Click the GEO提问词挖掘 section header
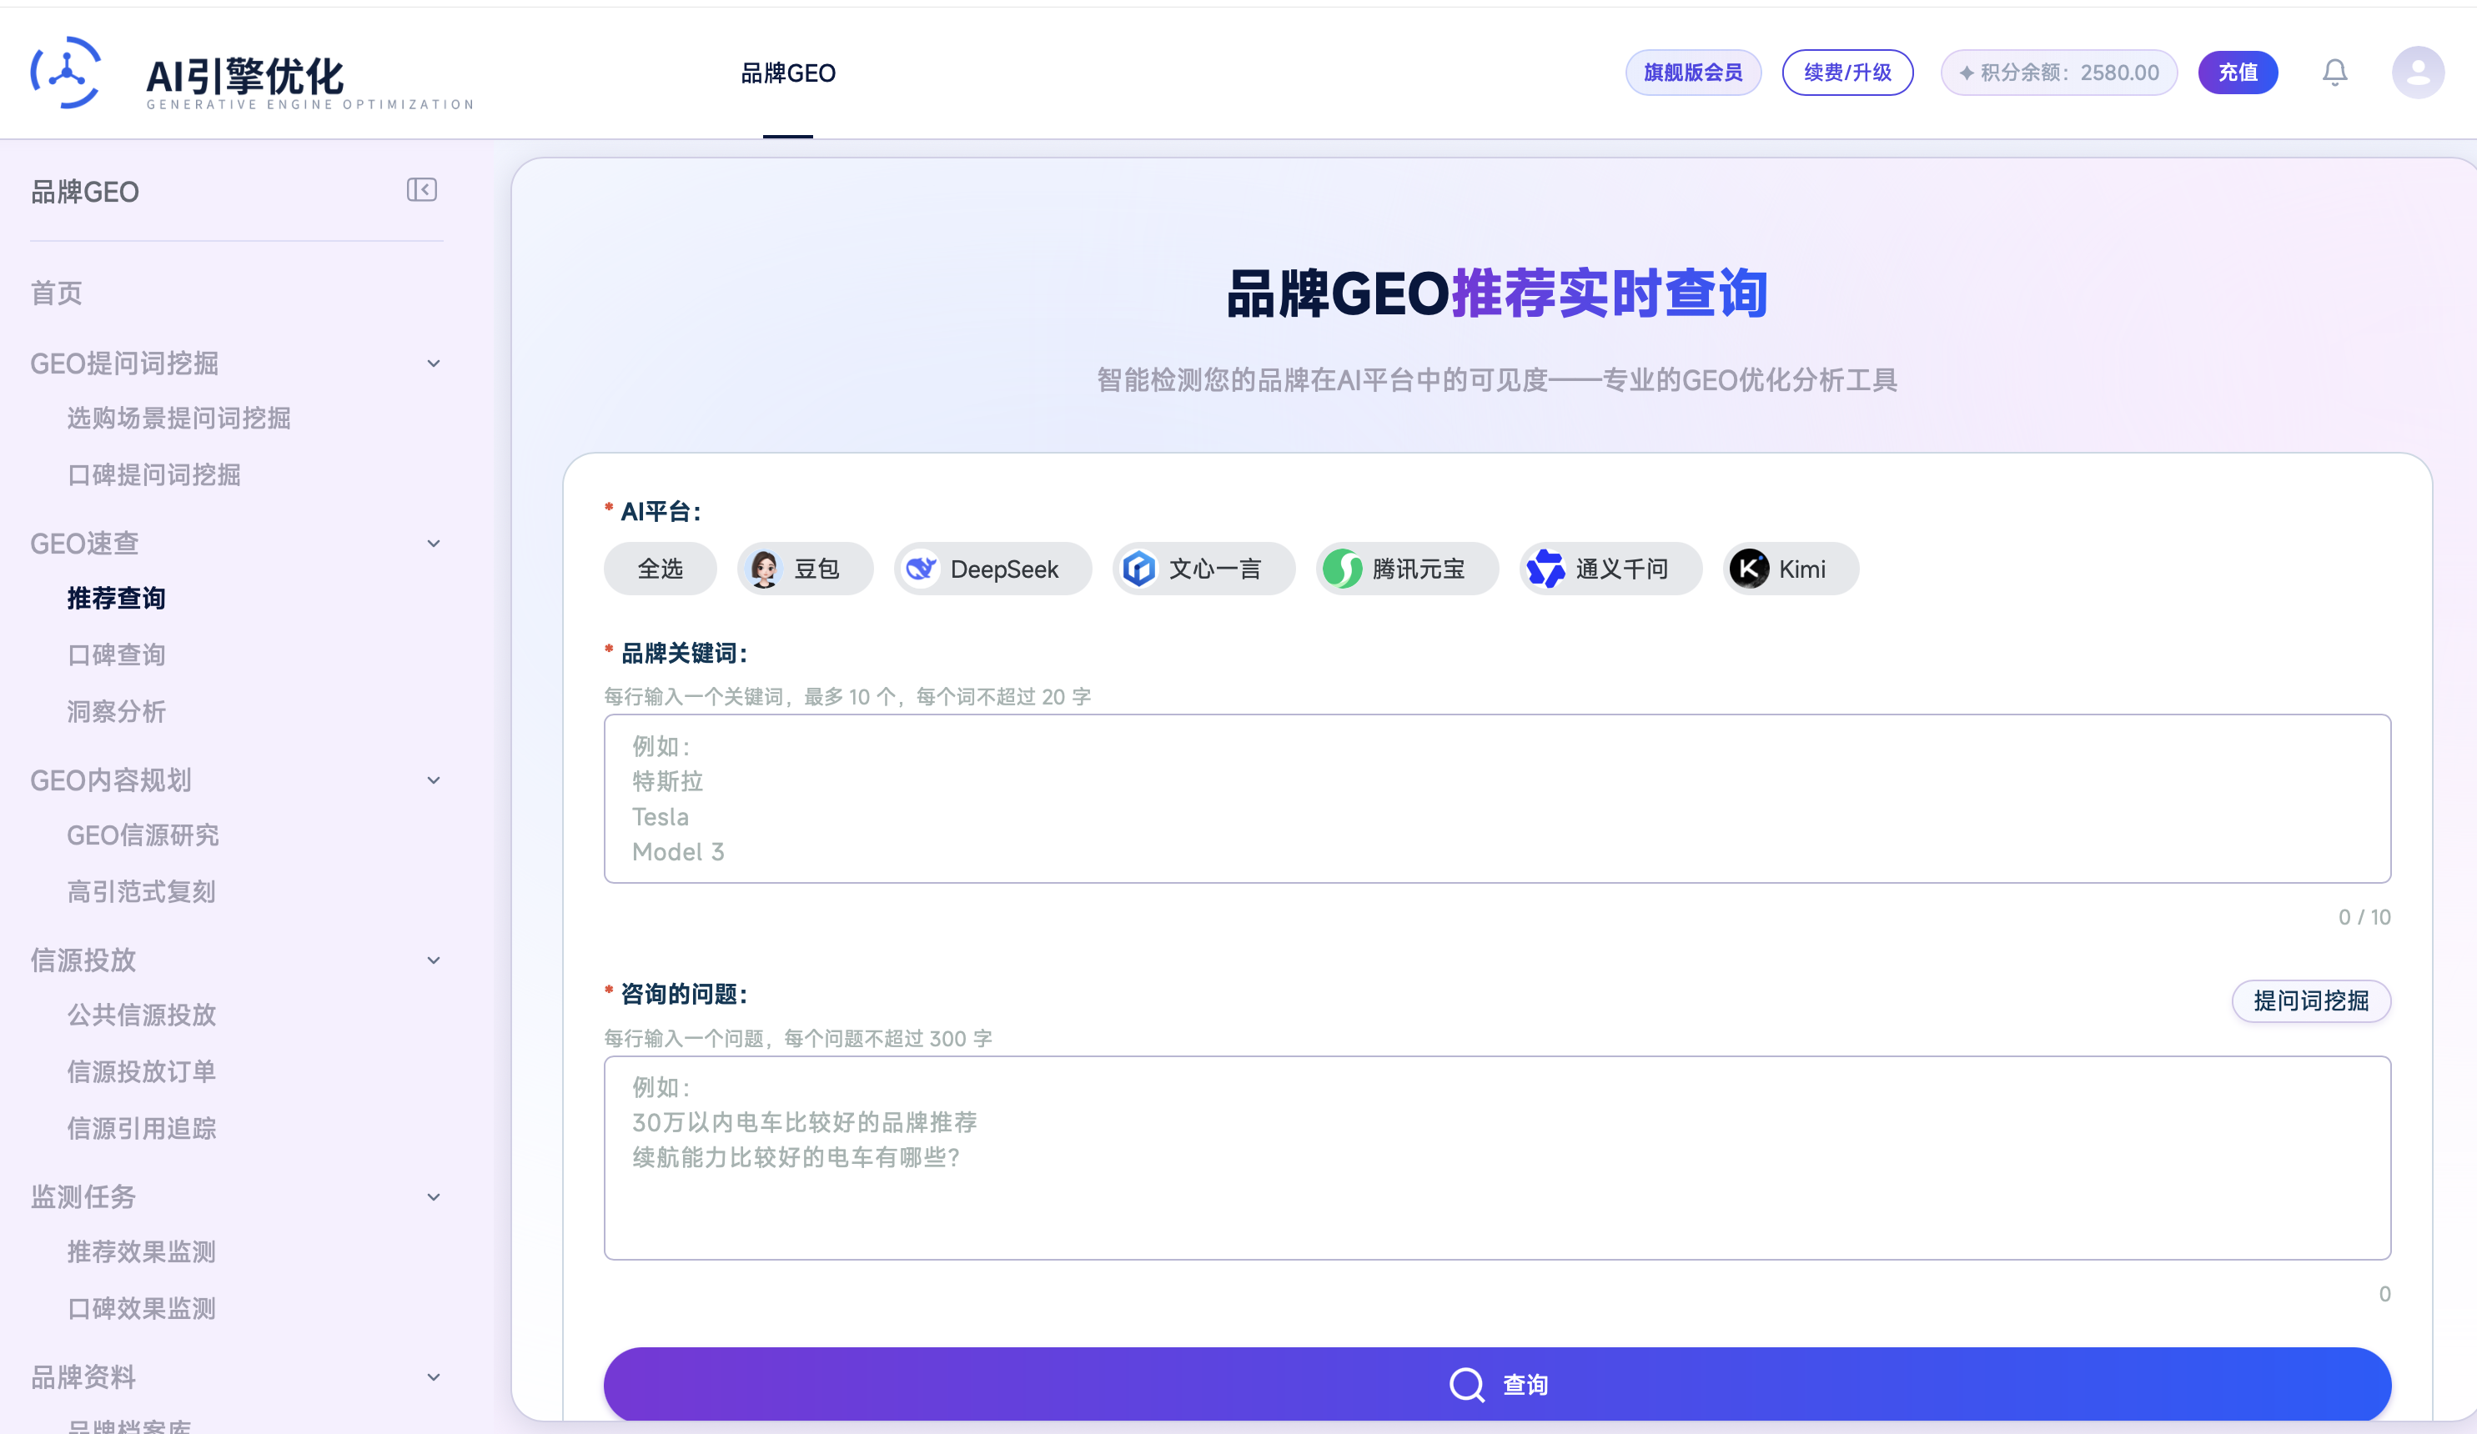Image resolution: width=2477 pixels, height=1434 pixels. (123, 364)
